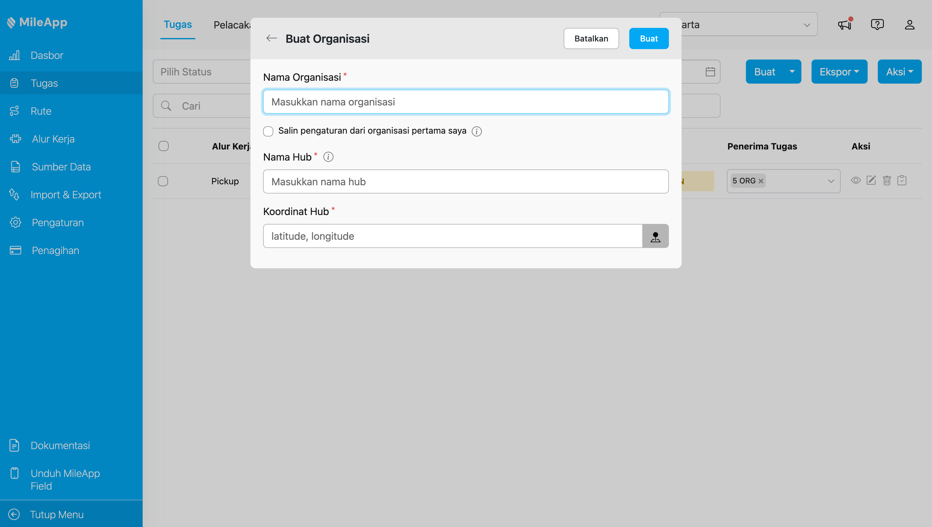Edit the Pickup task with the pencil icon
Image resolution: width=932 pixels, height=527 pixels.
[871, 180]
